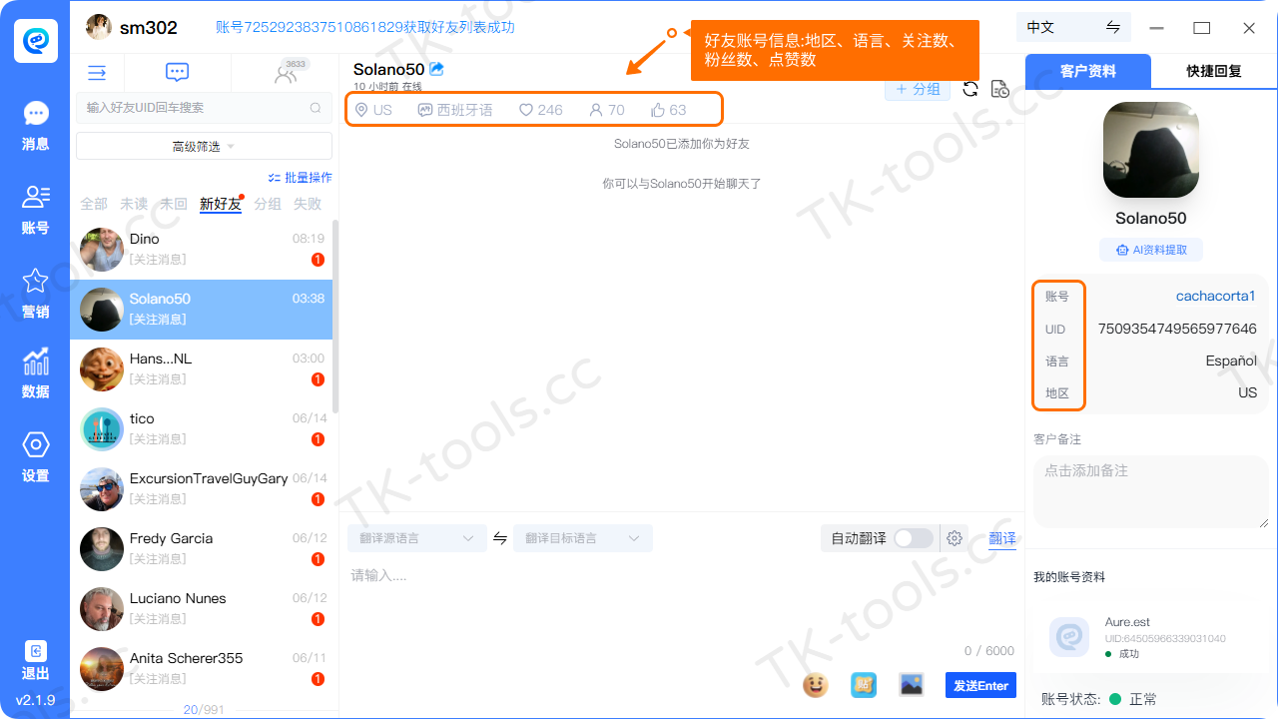
Task: Click the 客户备注 notes text field
Action: coord(1151,491)
